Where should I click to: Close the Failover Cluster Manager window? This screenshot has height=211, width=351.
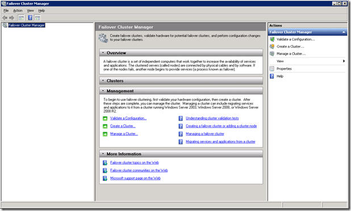[x=345, y=3]
